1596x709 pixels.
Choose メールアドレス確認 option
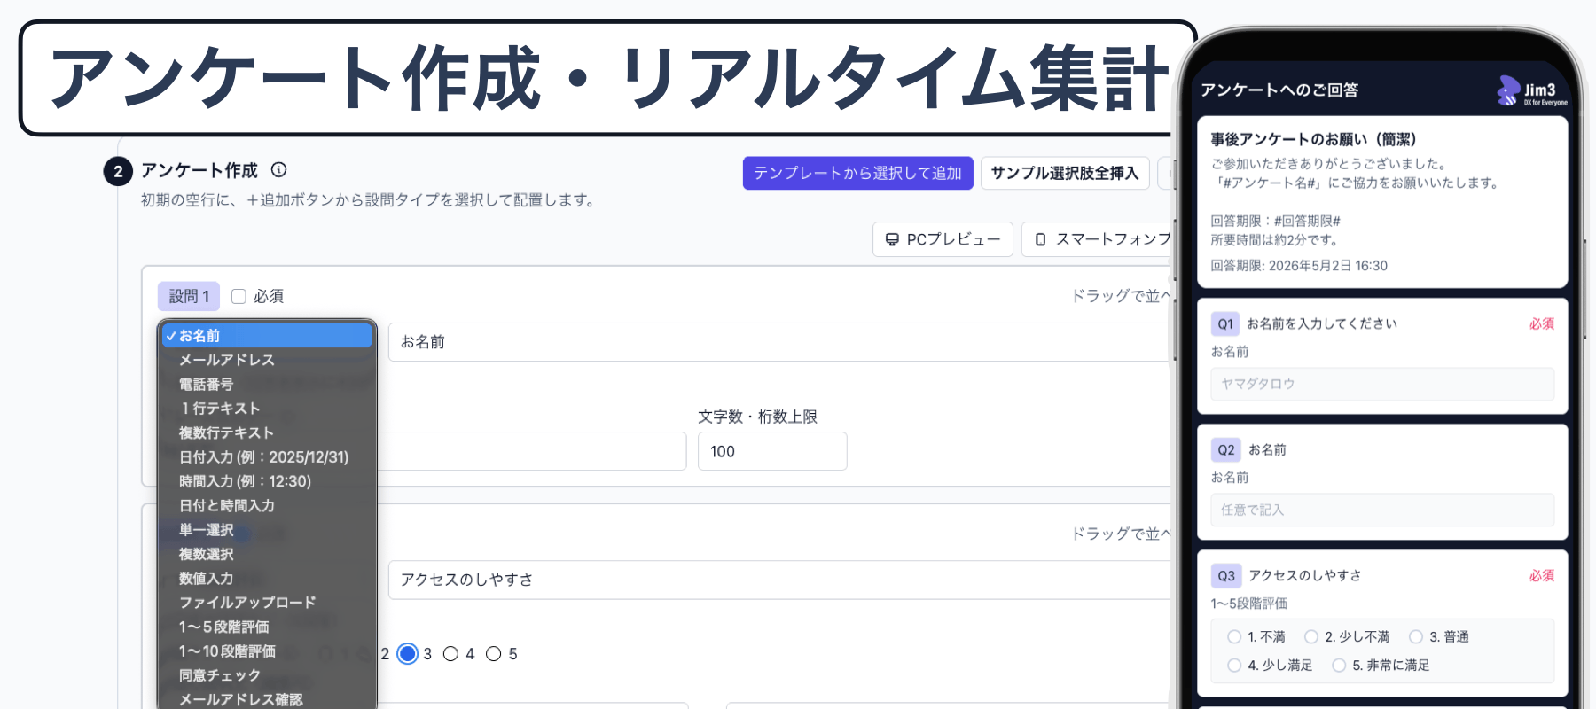[267, 699]
